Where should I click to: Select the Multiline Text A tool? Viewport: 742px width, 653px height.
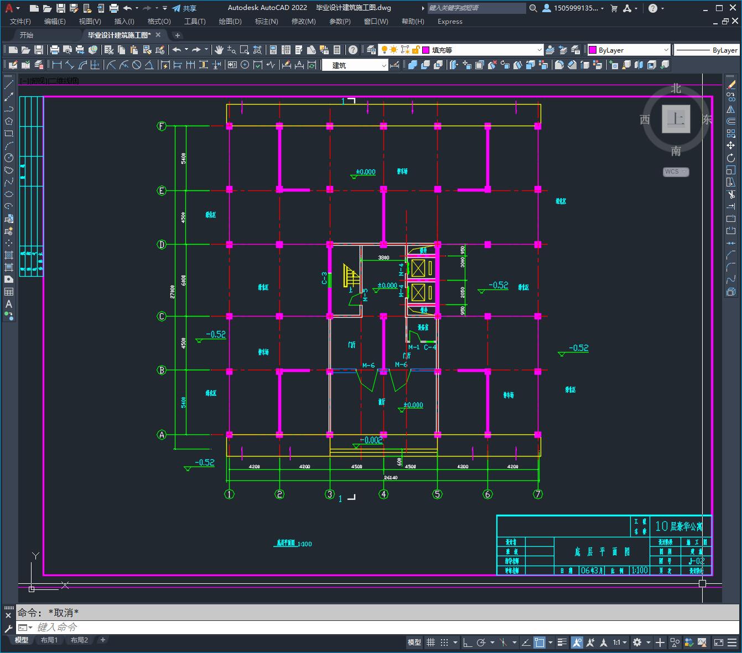coord(9,304)
